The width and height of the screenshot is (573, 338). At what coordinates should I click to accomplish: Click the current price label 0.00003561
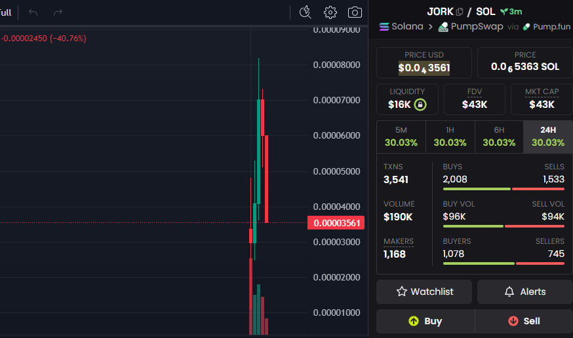(336, 223)
